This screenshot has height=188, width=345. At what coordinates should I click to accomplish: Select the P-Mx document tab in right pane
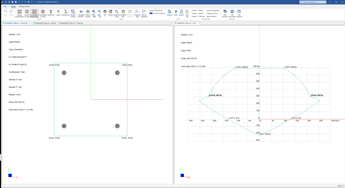[x=186, y=23]
